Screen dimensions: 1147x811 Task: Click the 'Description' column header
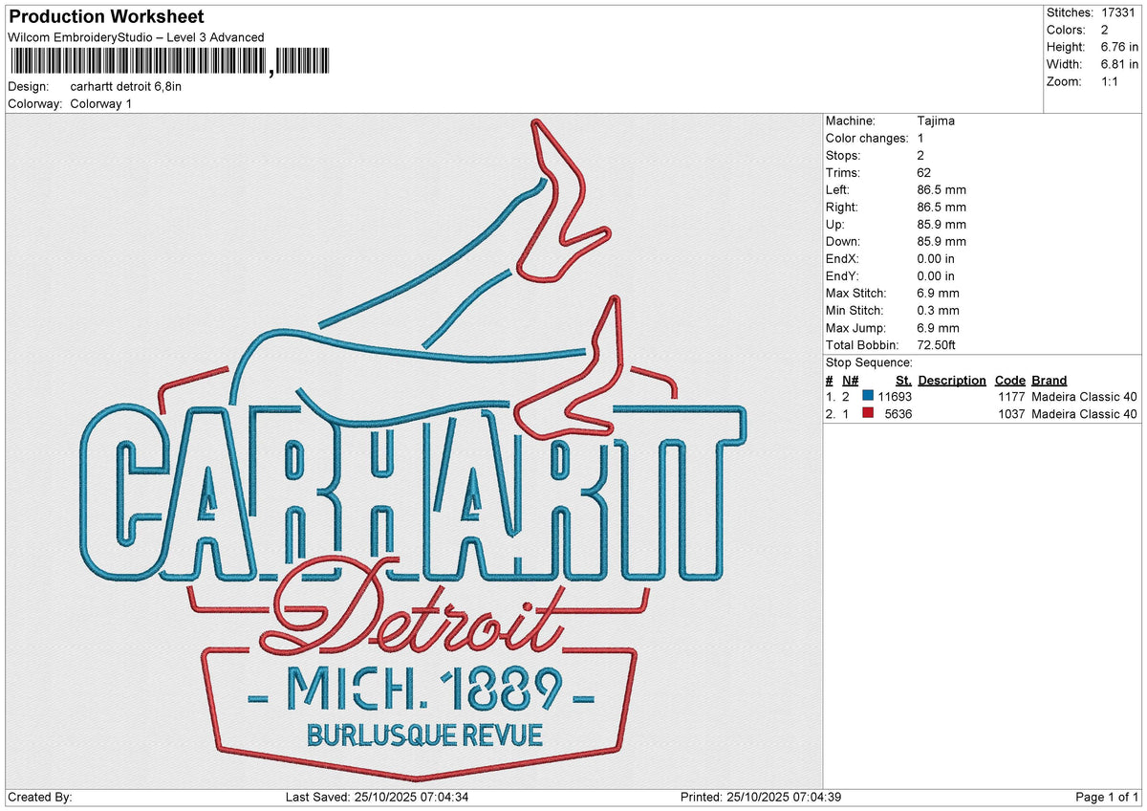pyautogui.click(x=952, y=380)
